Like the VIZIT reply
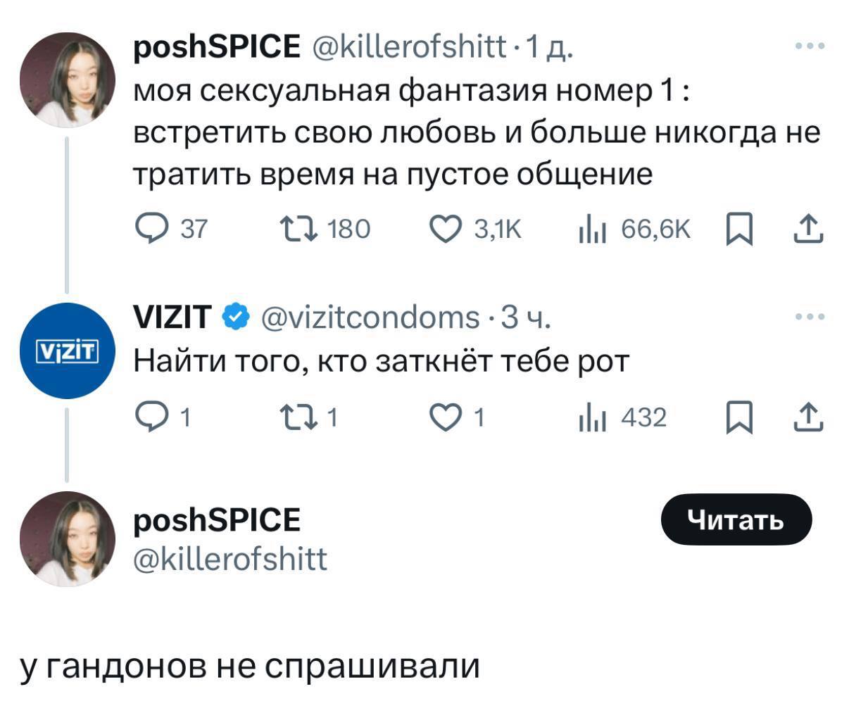 tap(445, 417)
